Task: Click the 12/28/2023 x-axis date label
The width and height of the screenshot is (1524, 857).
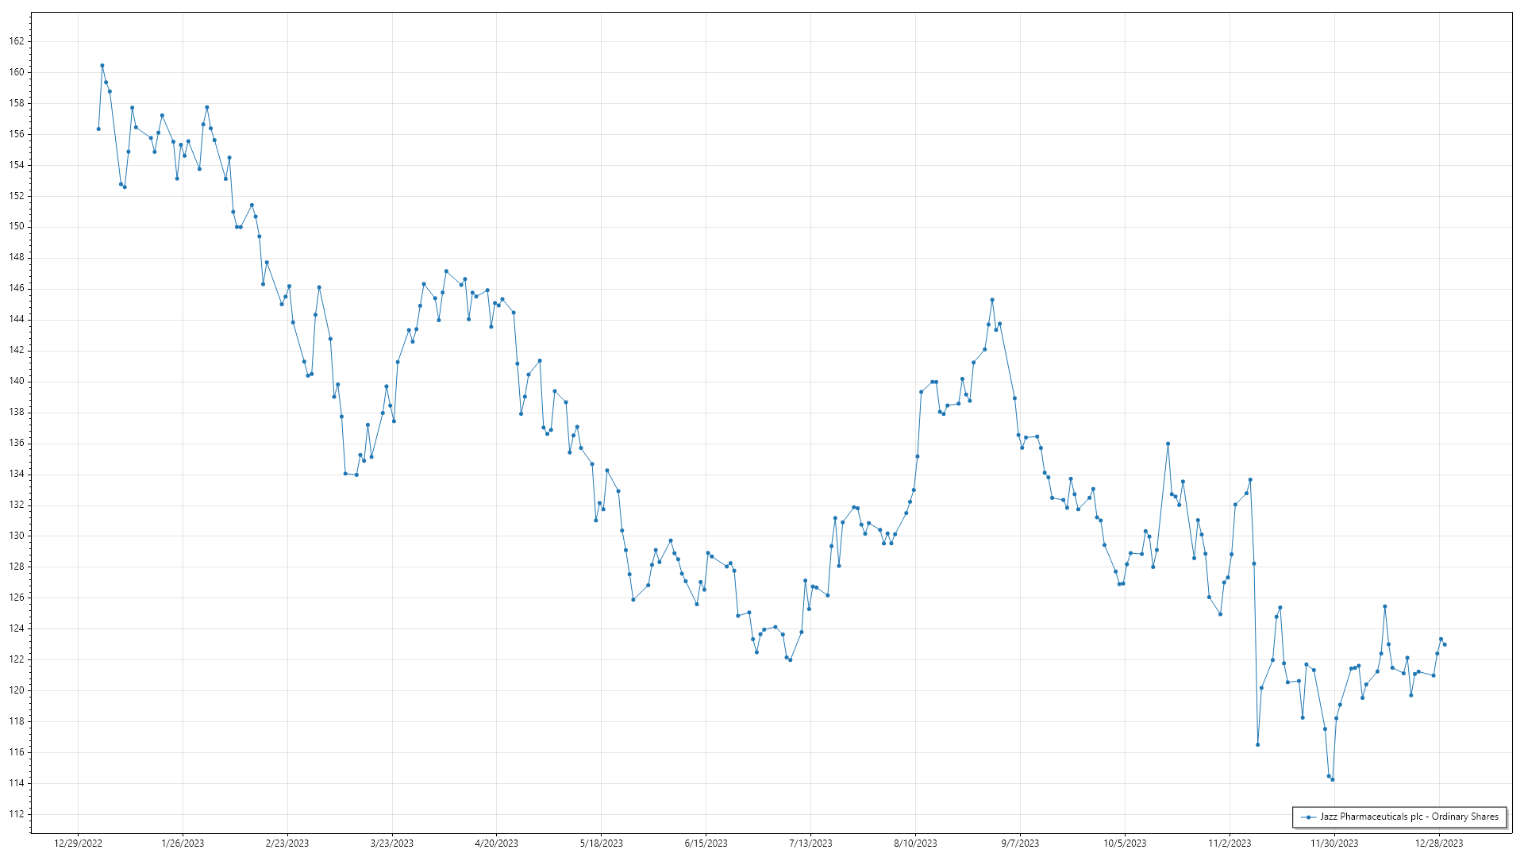Action: tap(1439, 844)
